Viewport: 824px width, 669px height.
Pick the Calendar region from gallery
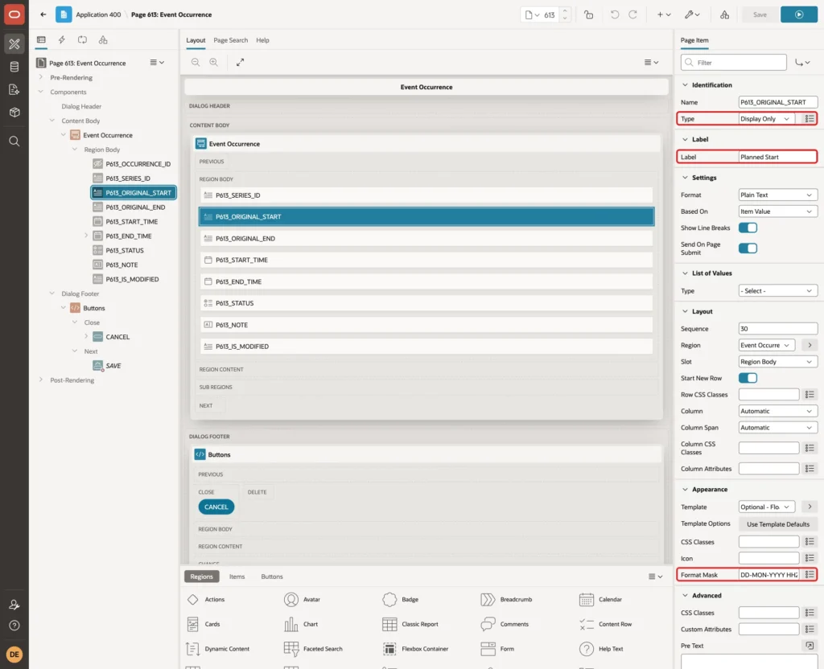tap(600, 599)
